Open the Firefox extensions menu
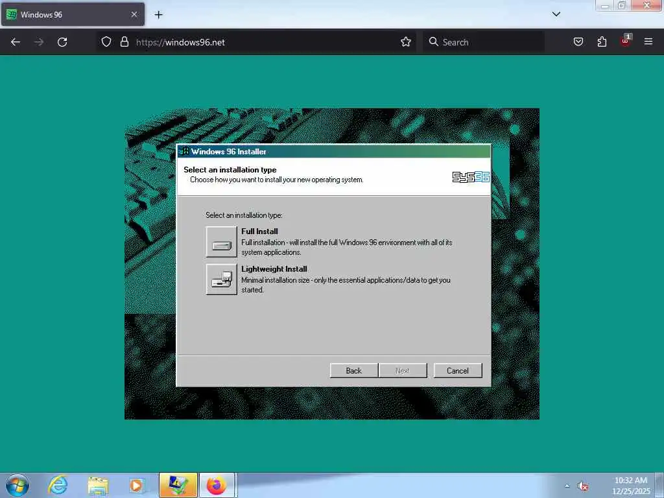664x498 pixels. [602, 42]
